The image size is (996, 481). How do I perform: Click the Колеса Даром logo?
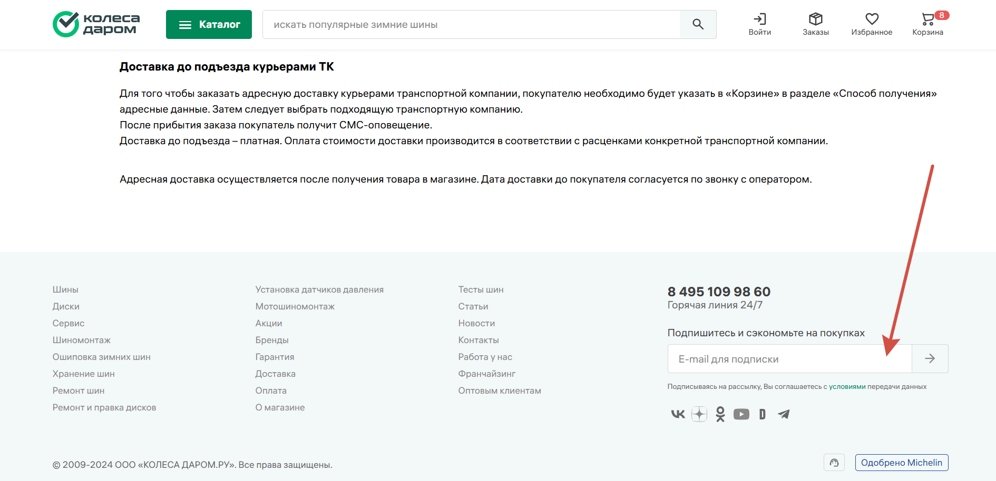[96, 24]
